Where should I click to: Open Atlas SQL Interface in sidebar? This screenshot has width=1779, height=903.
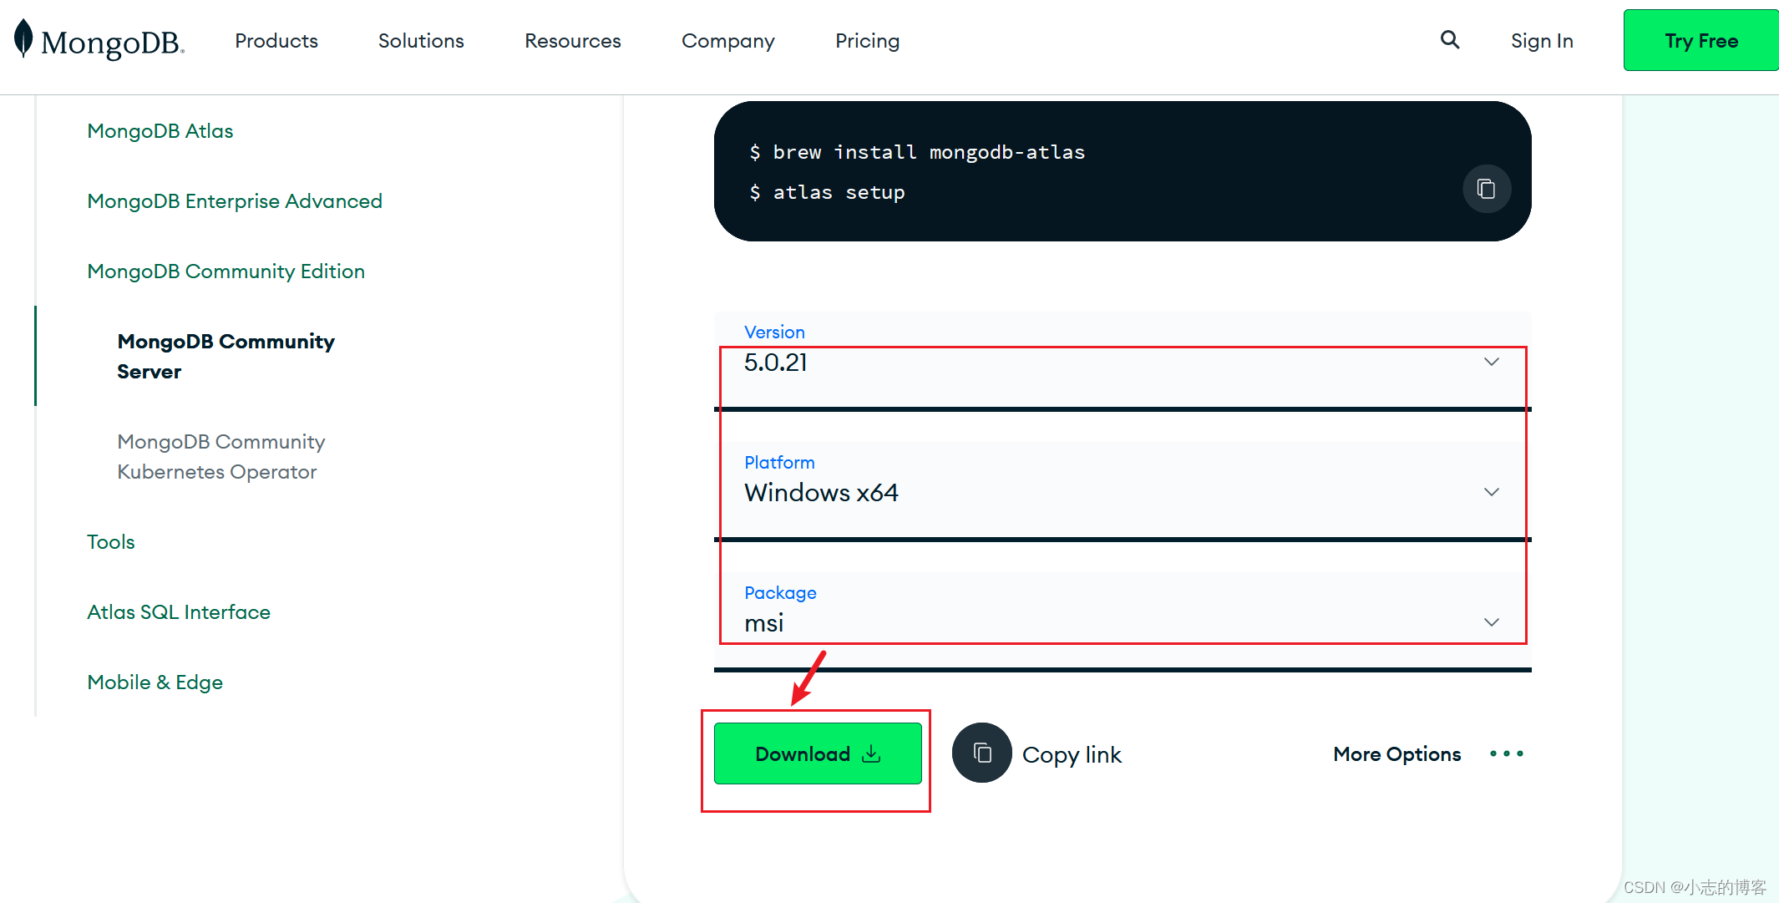click(179, 612)
